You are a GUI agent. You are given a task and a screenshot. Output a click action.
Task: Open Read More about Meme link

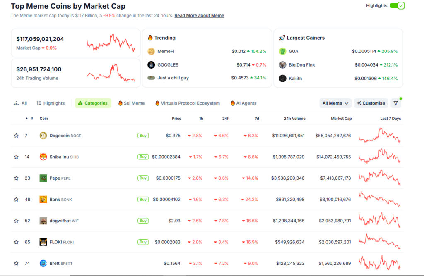[x=199, y=16]
